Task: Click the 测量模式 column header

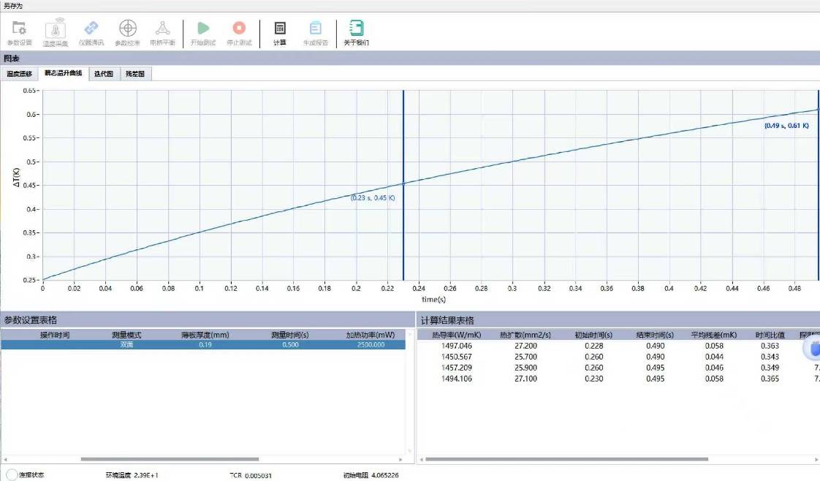Action: tap(126, 335)
